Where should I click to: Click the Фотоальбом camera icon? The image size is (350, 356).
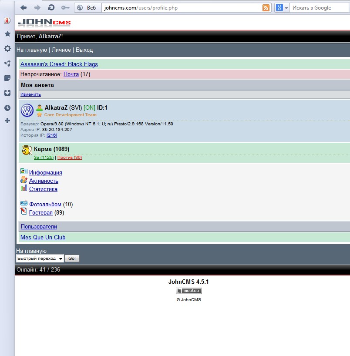click(24, 203)
